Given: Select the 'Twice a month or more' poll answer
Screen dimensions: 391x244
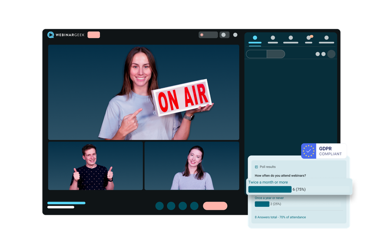Looking at the screenshot, I should pyautogui.click(x=268, y=182).
